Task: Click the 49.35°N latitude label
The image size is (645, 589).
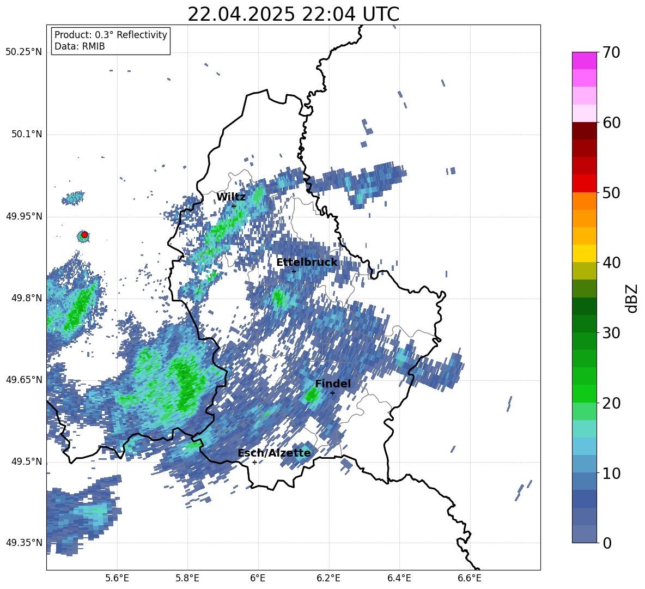Action: 24,543
